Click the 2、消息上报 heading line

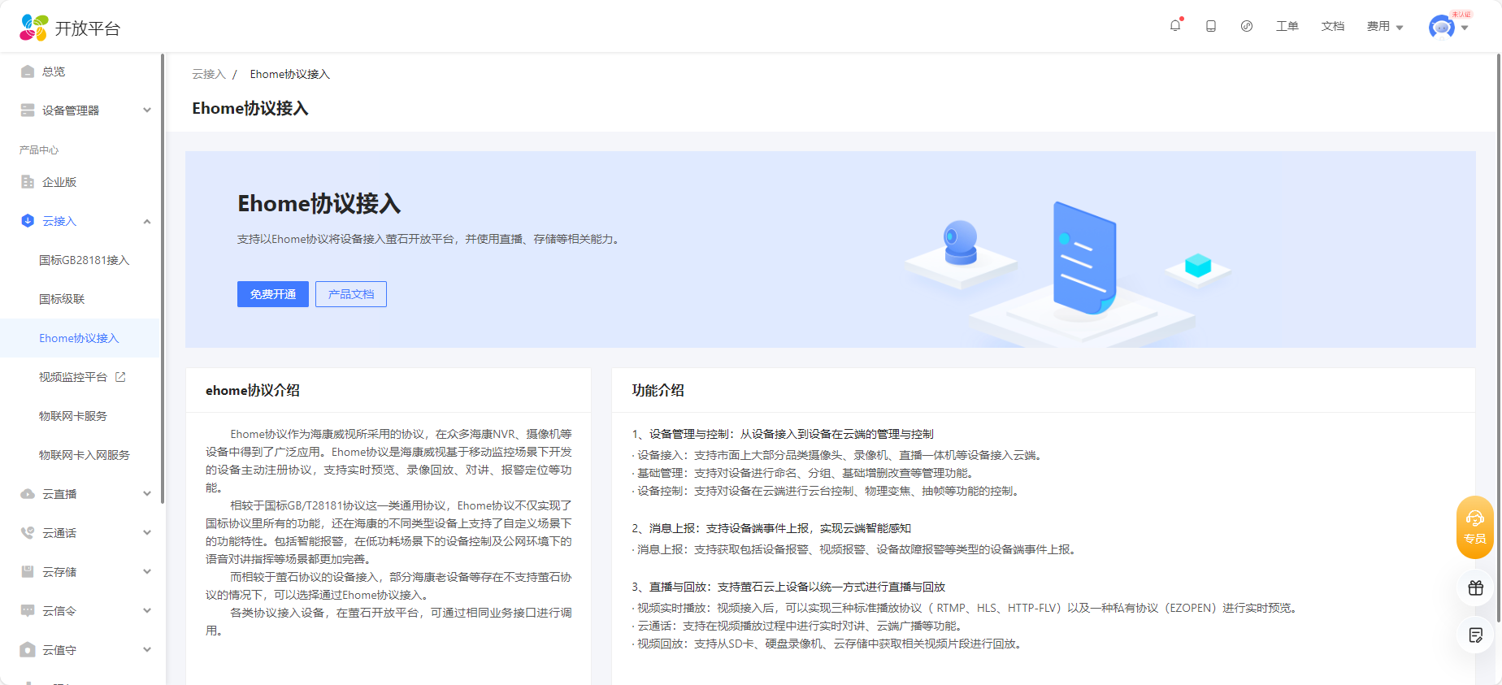(771, 528)
